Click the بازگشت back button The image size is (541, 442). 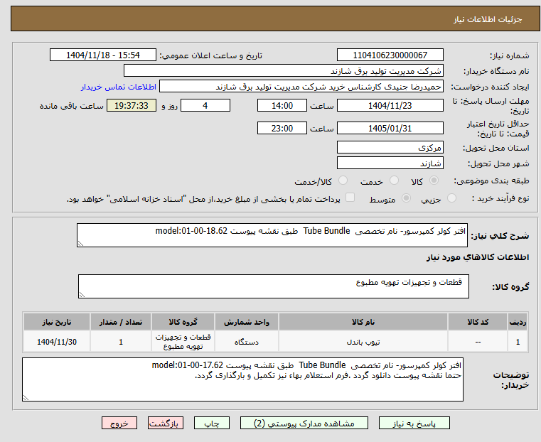coord(166,423)
